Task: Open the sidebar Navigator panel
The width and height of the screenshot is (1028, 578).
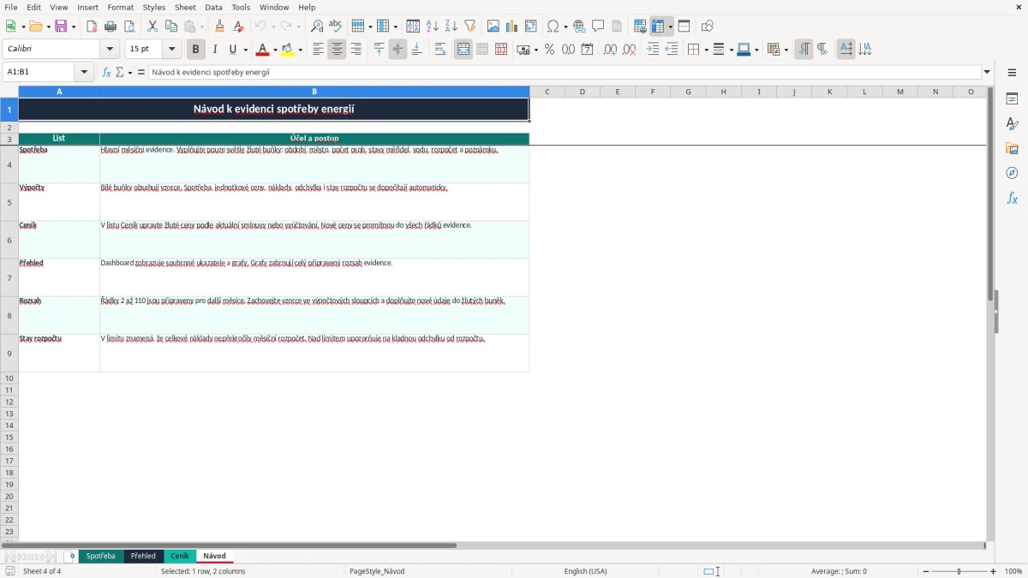Action: pos(1012,174)
